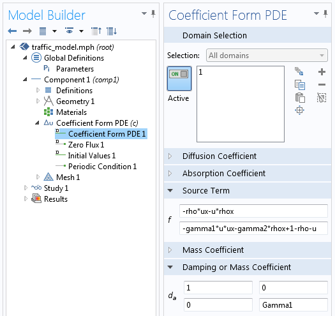The image size is (335, 316).
Task: Select the Periodic Condition 1 node
Action: coord(102,167)
